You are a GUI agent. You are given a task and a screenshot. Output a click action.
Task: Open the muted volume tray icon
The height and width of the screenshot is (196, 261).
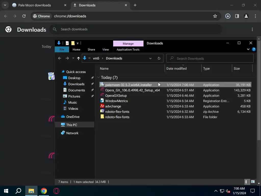(x=228, y=191)
